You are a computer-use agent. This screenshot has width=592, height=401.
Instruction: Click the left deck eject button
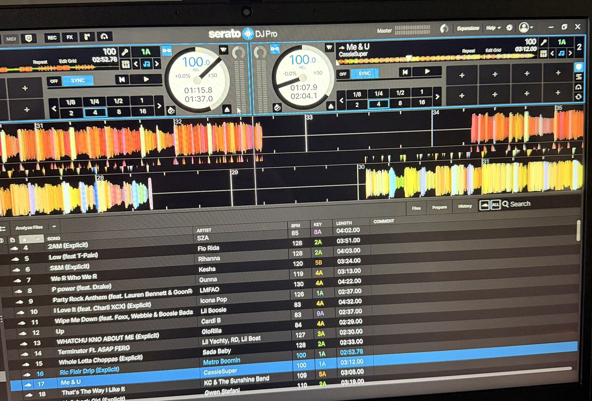click(x=226, y=109)
